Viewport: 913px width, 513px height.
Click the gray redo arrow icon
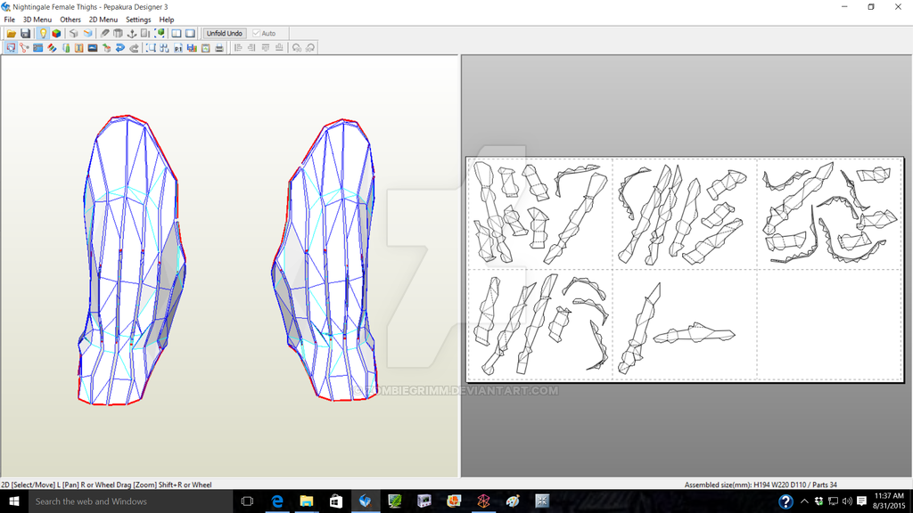click(134, 48)
